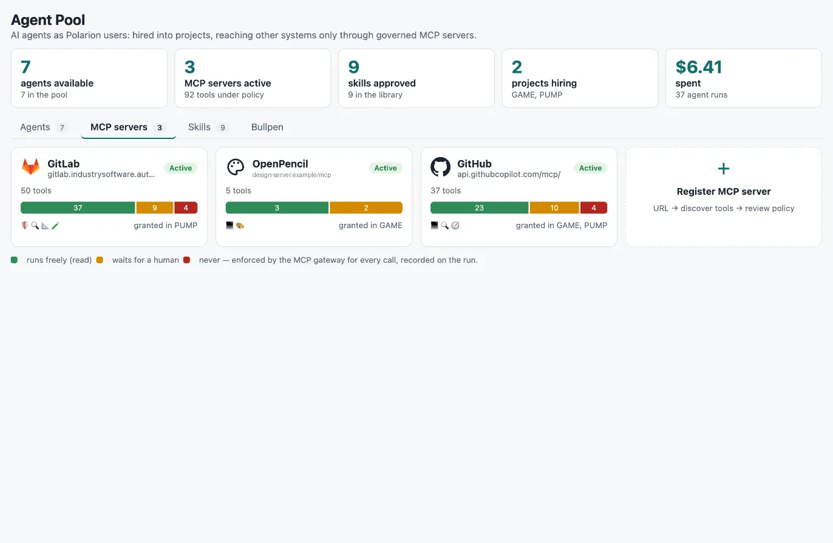
Task: Go to the Bullpen tab
Action: (267, 127)
